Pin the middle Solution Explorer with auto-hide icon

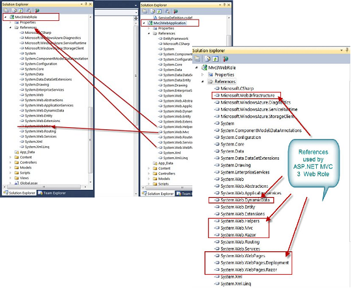(224, 5)
